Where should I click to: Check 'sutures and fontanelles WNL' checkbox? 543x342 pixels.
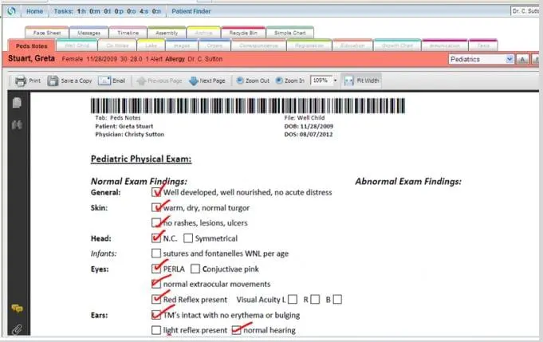156,254
